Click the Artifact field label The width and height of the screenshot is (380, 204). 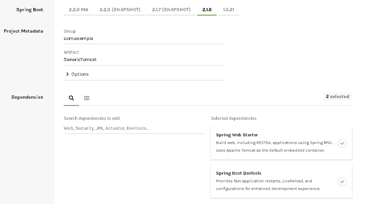(71, 52)
